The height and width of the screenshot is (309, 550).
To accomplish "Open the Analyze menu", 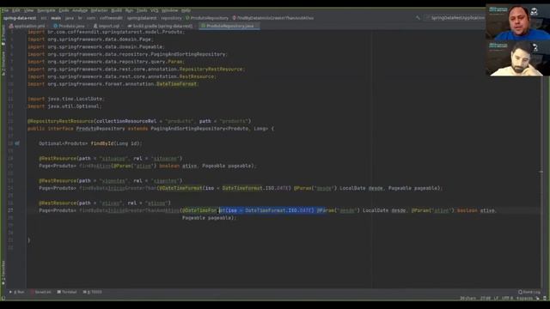I will click(80, 10).
